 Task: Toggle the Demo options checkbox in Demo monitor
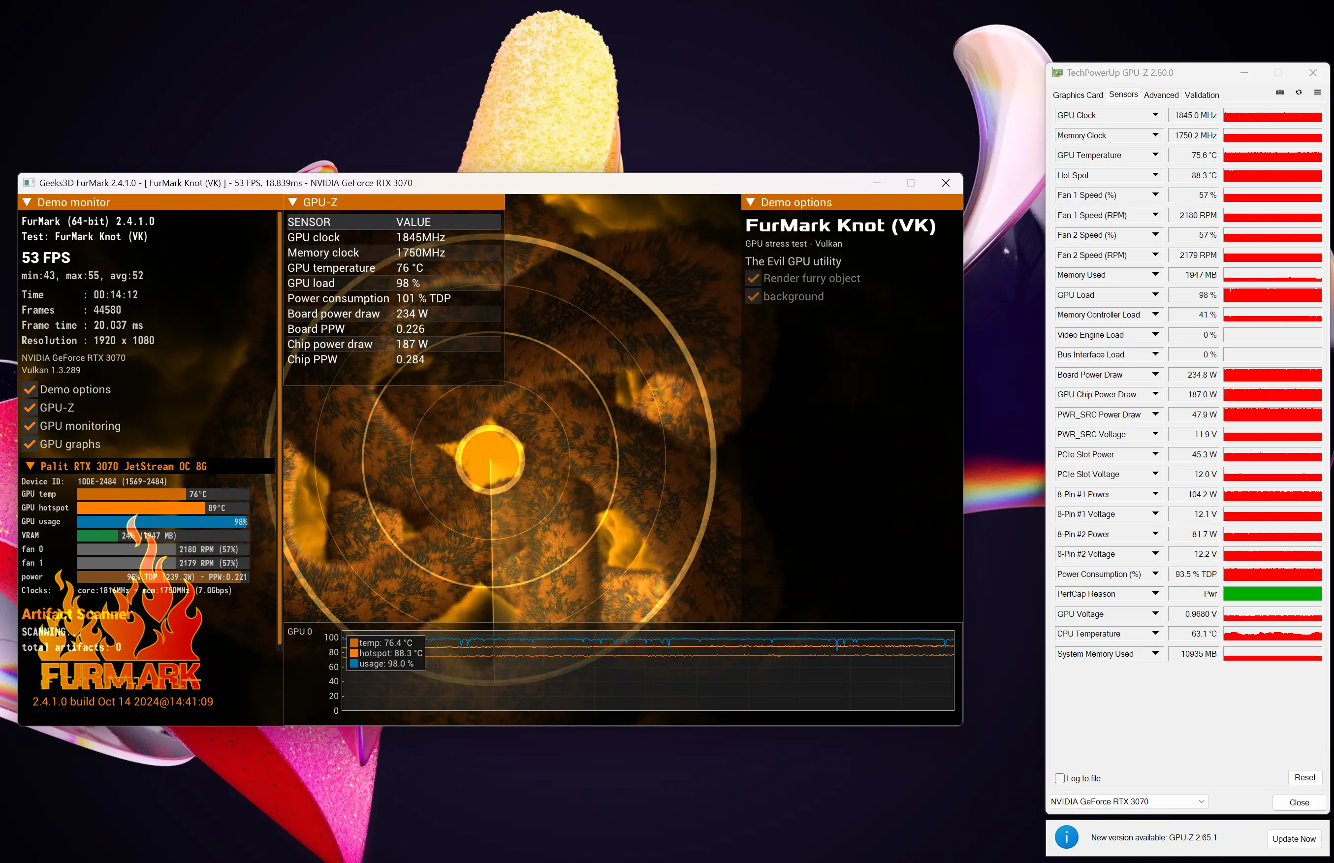30,389
